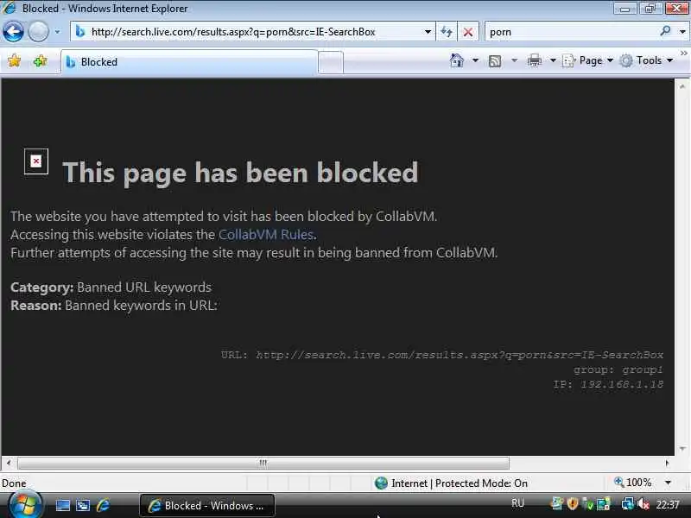Open the Windows Start orb

[26, 505]
